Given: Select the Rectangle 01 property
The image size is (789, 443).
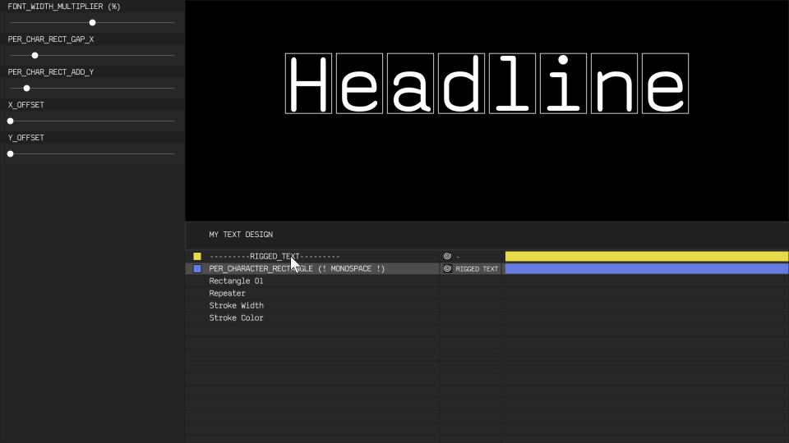Looking at the screenshot, I should coord(236,281).
